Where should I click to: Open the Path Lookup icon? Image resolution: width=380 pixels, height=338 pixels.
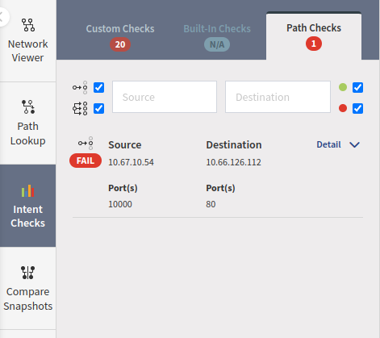coord(28,106)
